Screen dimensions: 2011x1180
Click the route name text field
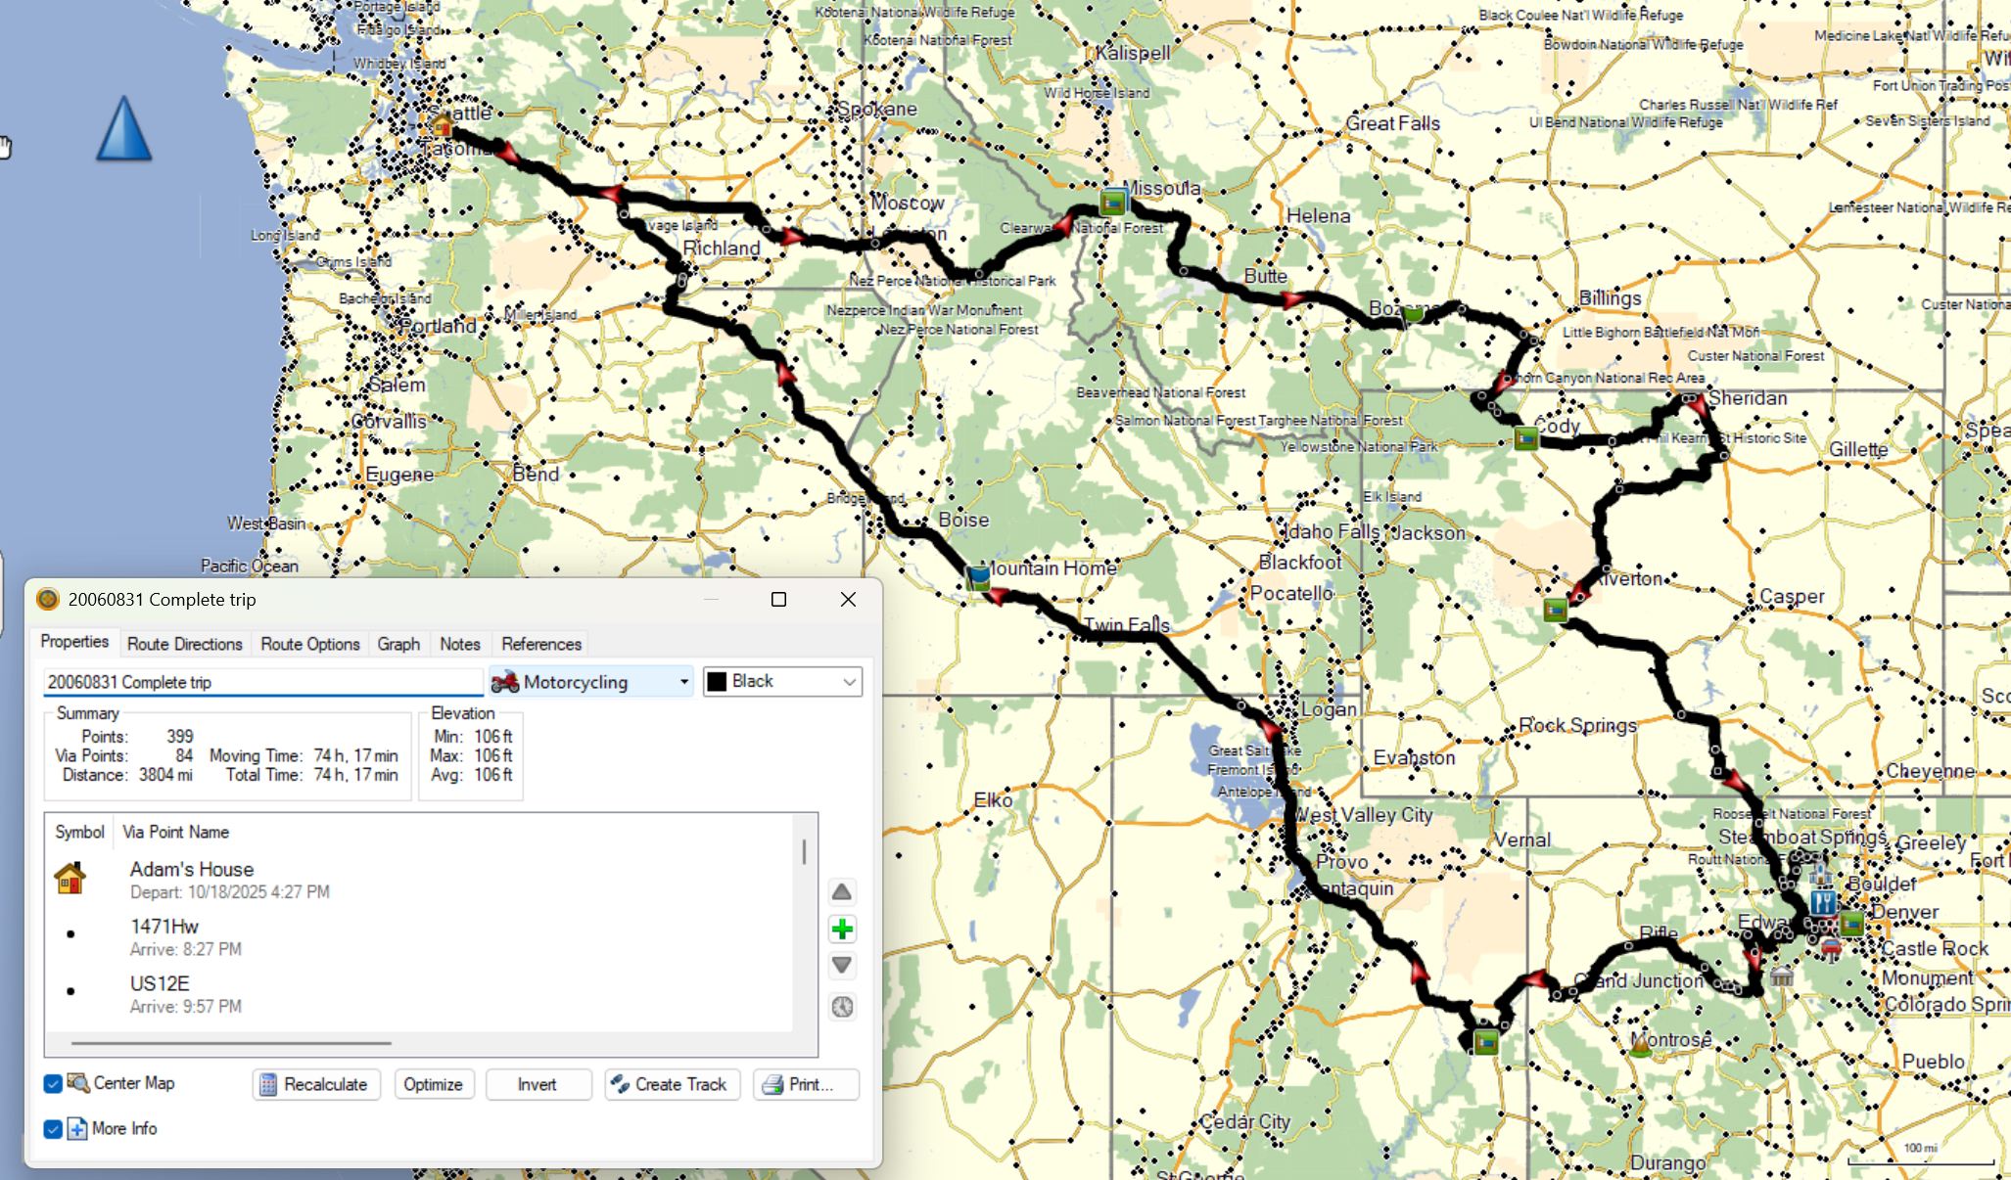[x=262, y=682]
